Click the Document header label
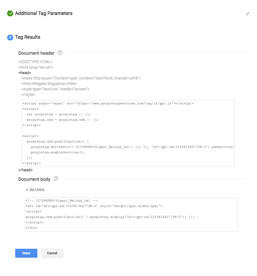 point(36,53)
